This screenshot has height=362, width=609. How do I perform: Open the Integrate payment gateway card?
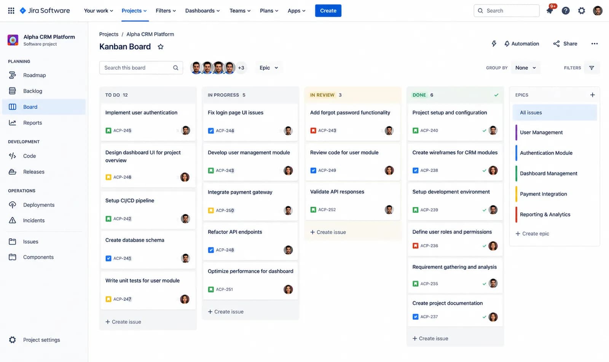(x=250, y=202)
